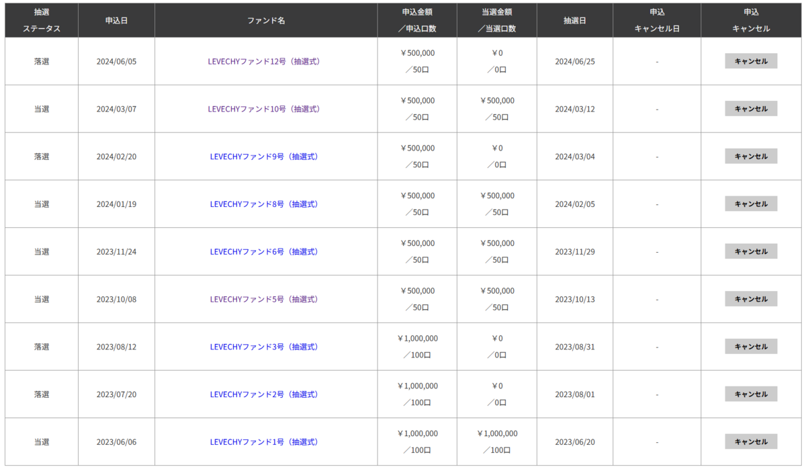The image size is (806, 469).
Task: Open LEVECHYファンド3号（抽選式） link
Action: pos(263,347)
